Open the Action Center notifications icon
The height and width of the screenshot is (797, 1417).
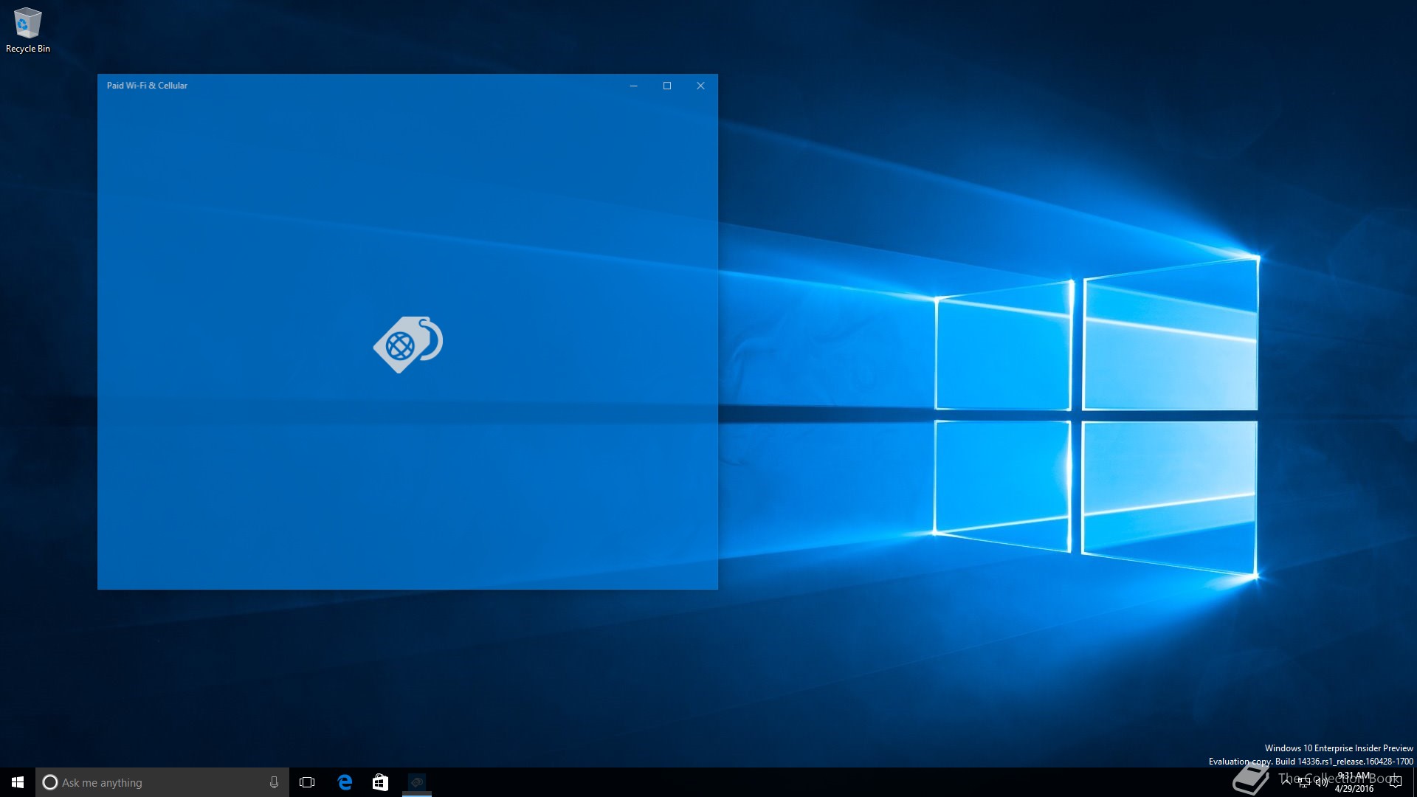[1396, 782]
